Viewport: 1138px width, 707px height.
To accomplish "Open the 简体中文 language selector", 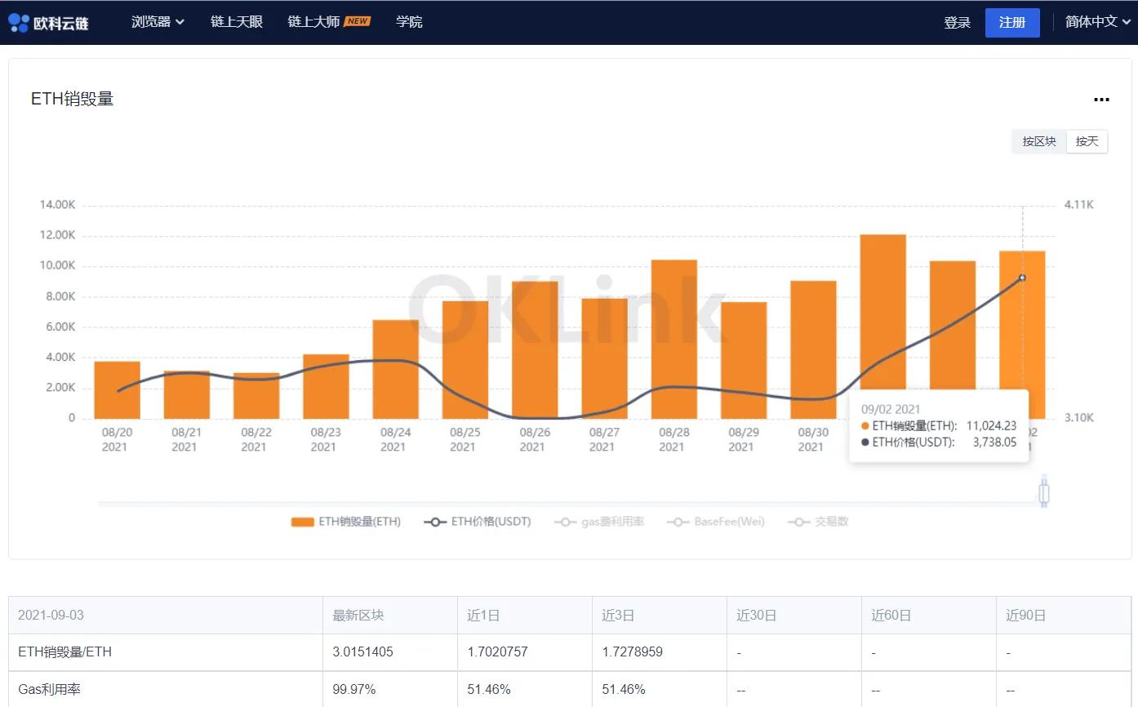I will [x=1097, y=22].
